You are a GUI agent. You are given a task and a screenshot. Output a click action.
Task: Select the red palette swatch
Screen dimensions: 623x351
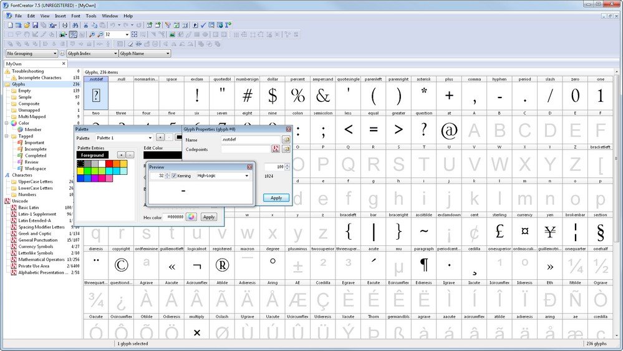(x=109, y=164)
